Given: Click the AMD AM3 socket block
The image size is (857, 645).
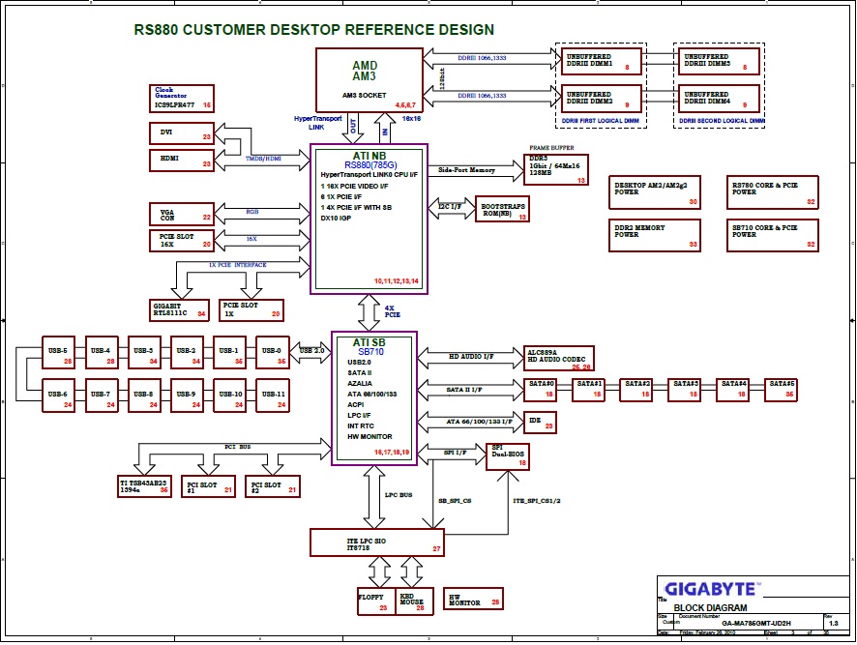Looking at the screenshot, I should 370,78.
